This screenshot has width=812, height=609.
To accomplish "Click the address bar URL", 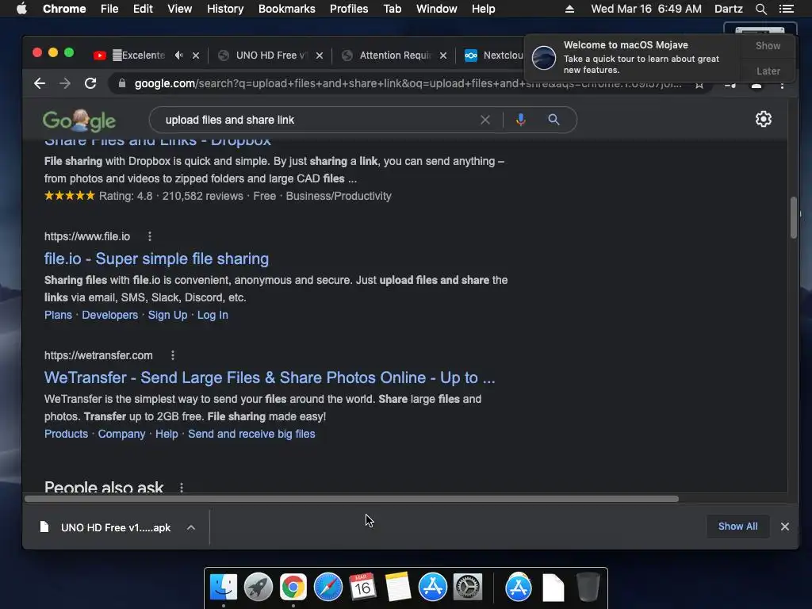I will pyautogui.click(x=408, y=83).
